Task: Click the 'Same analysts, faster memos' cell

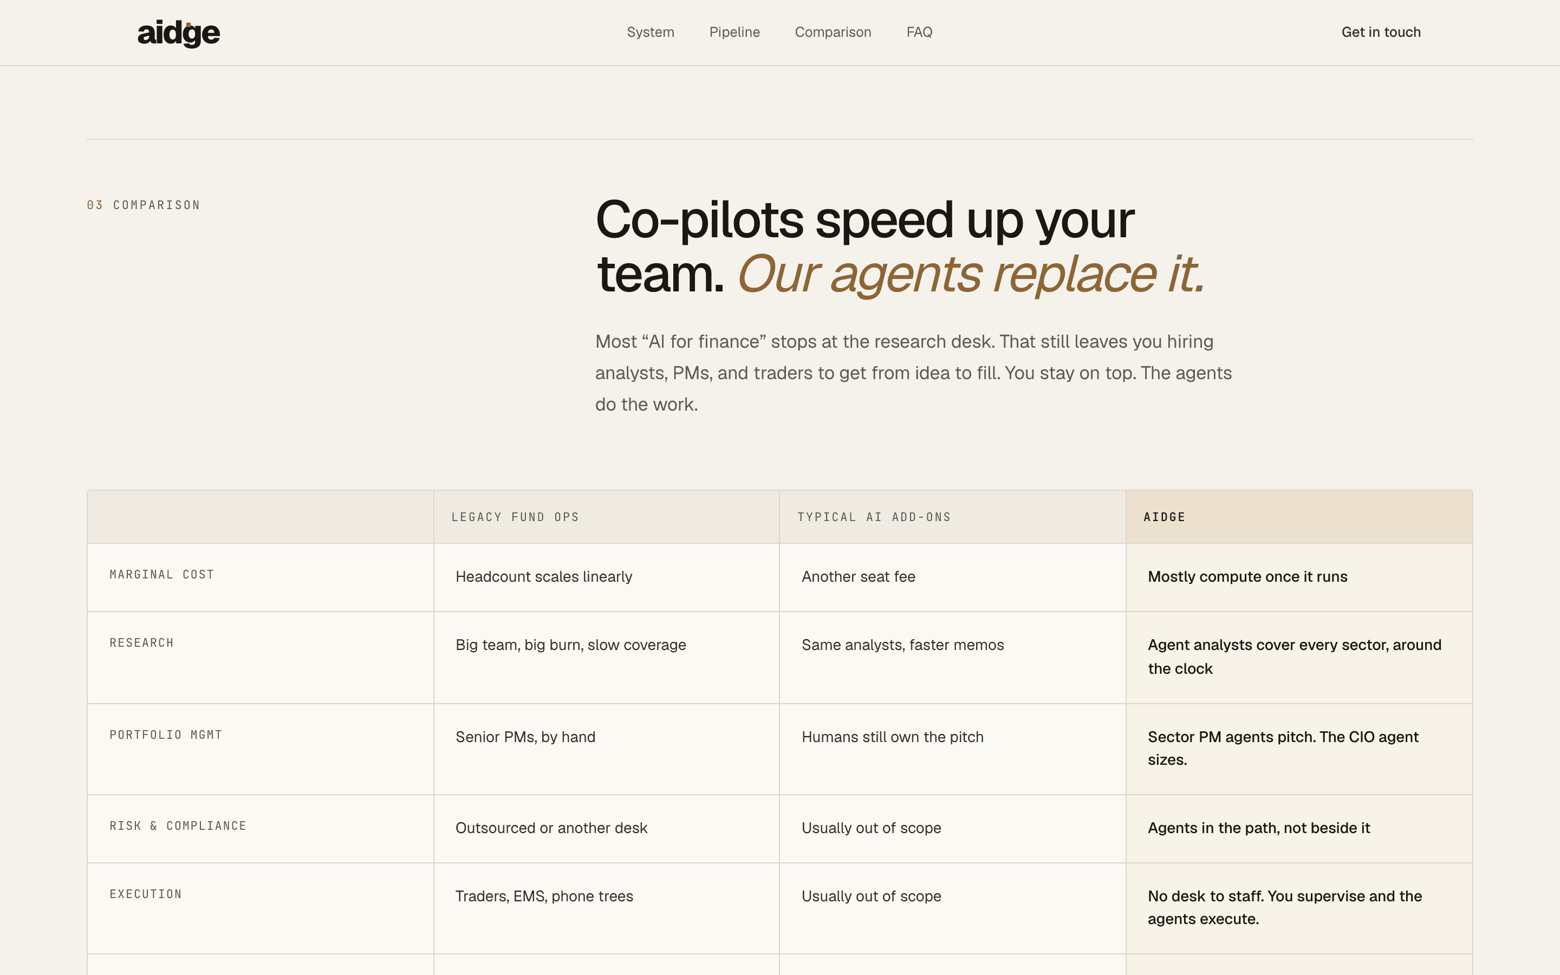Action: 953,657
